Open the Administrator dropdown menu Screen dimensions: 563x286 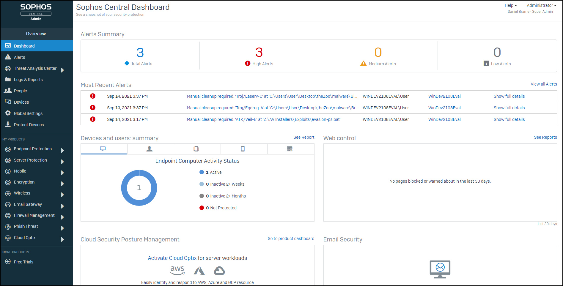(541, 5)
